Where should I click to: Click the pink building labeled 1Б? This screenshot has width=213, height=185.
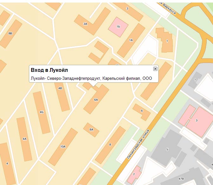tap(118, 26)
